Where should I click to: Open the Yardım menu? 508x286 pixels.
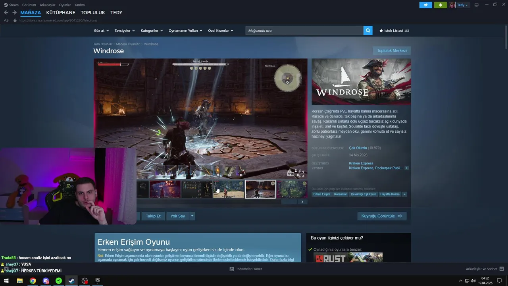[x=79, y=5]
